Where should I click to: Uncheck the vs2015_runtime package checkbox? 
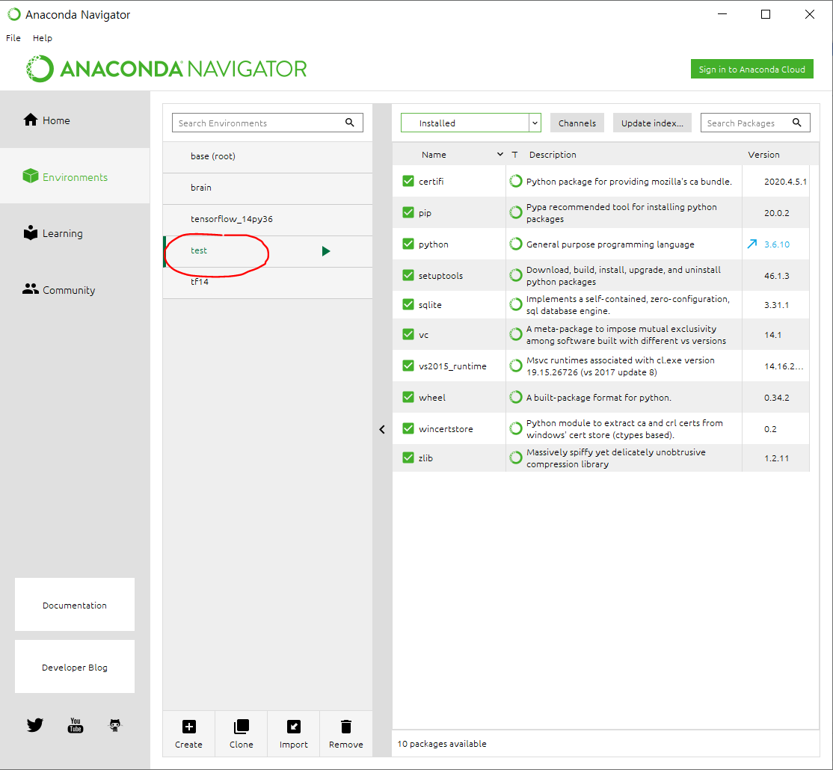pos(408,366)
